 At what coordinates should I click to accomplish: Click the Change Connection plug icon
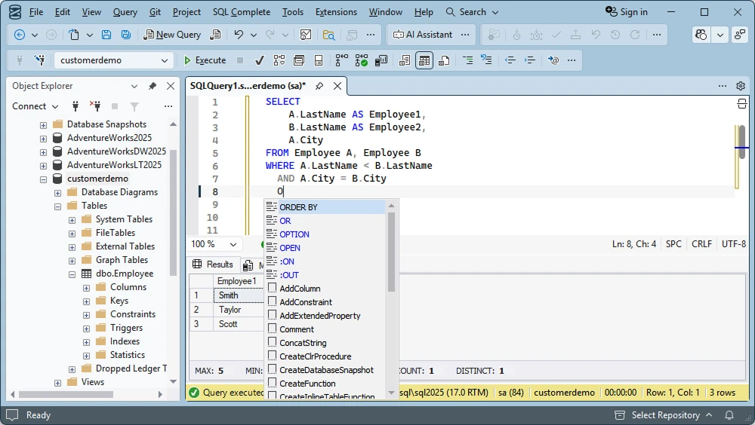pos(39,60)
